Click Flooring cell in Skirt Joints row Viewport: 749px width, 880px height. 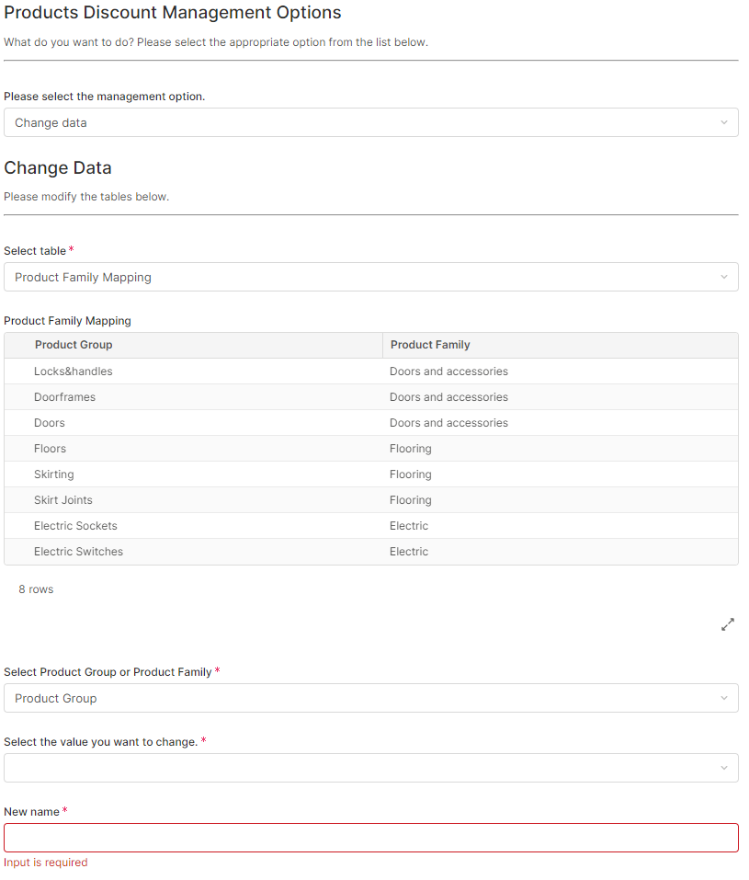pyautogui.click(x=561, y=500)
